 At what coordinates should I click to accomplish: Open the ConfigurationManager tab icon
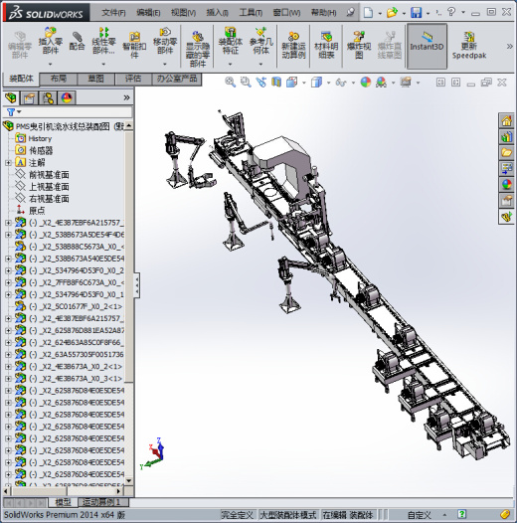48,98
